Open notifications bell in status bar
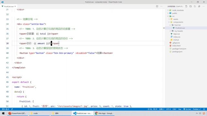Viewport: 207px width, 116px height. [204, 109]
